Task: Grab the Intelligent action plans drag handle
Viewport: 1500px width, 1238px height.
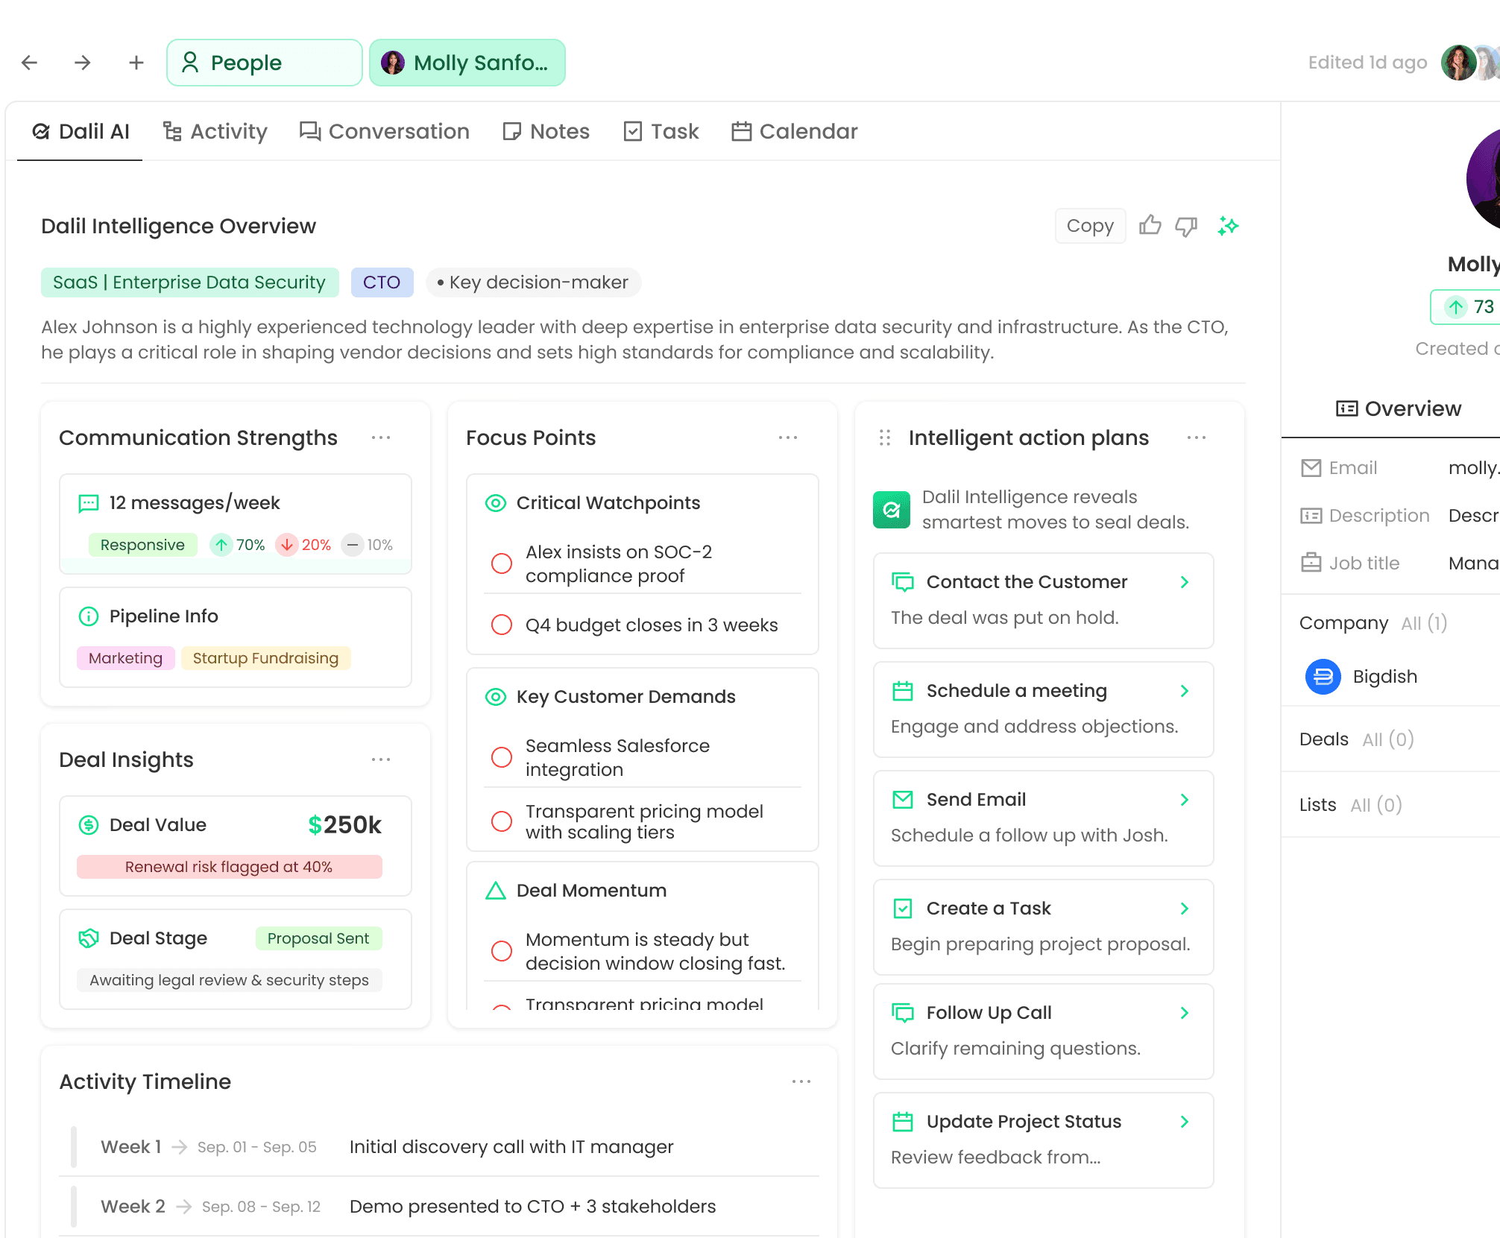Action: pyautogui.click(x=885, y=438)
